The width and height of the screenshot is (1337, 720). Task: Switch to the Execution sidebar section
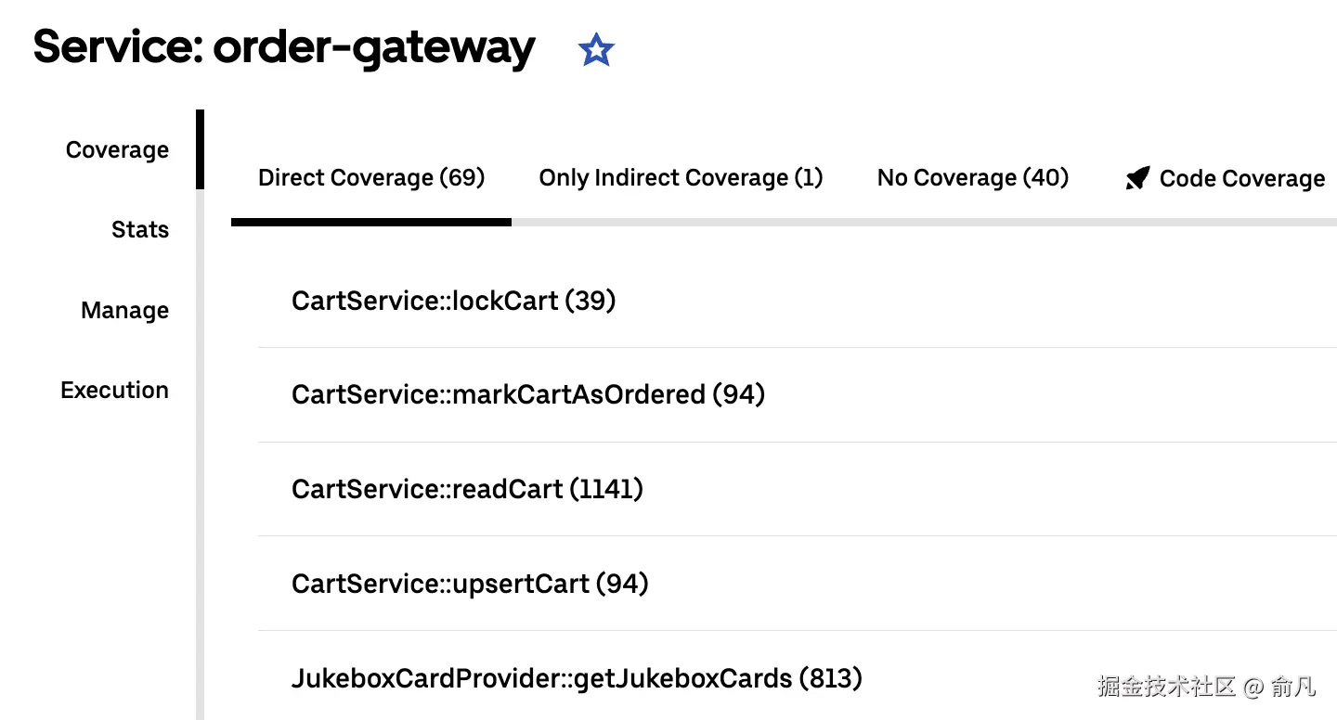(114, 391)
